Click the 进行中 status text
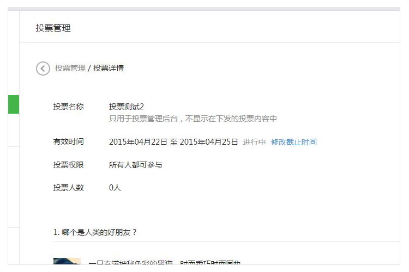The image size is (409, 272). pos(254,142)
